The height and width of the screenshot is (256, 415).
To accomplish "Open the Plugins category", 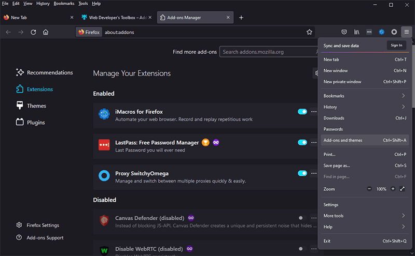I will point(31,123).
